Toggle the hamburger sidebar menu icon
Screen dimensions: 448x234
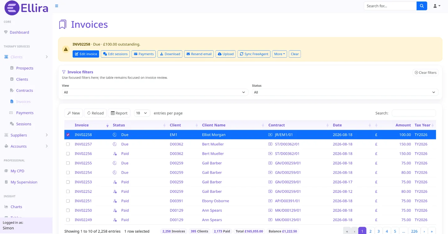tap(57, 6)
